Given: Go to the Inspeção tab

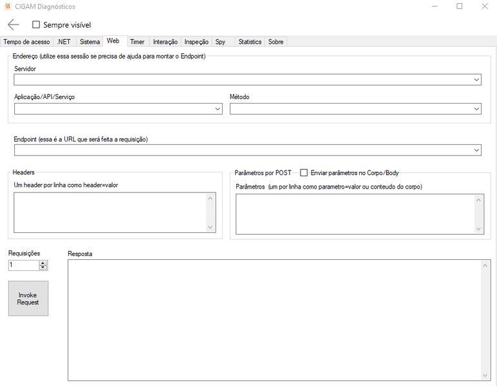Looking at the screenshot, I should pyautogui.click(x=196, y=42).
